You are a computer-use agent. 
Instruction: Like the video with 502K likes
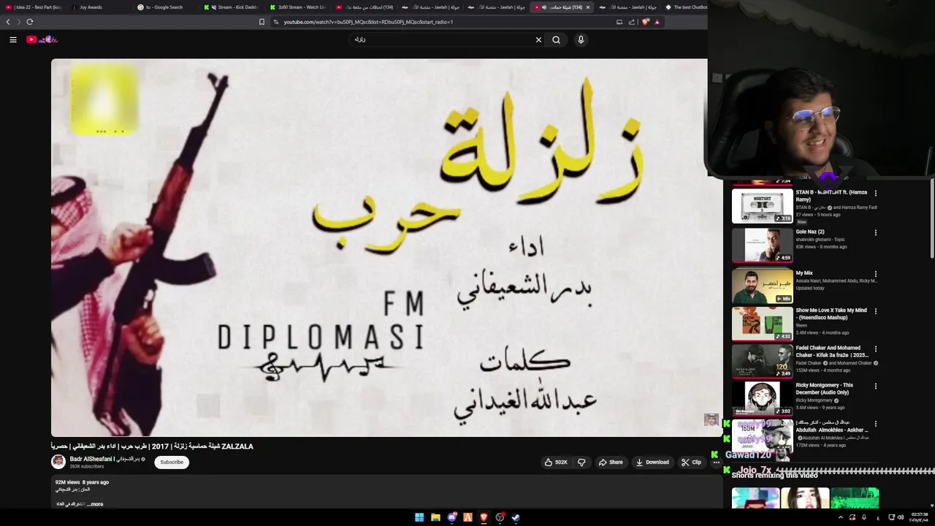pyautogui.click(x=556, y=462)
